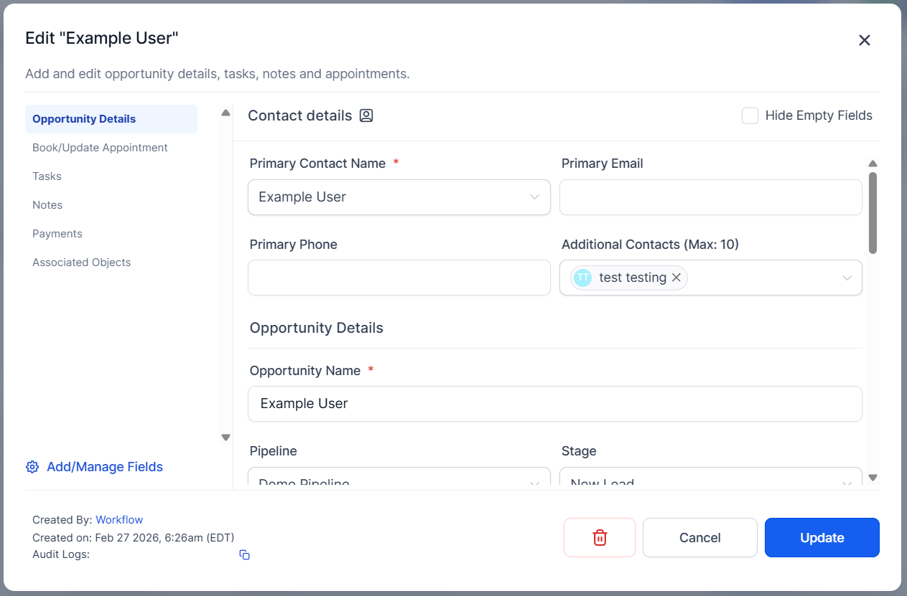Open the Tasks section
Image resolution: width=907 pixels, height=596 pixels.
pyautogui.click(x=47, y=176)
